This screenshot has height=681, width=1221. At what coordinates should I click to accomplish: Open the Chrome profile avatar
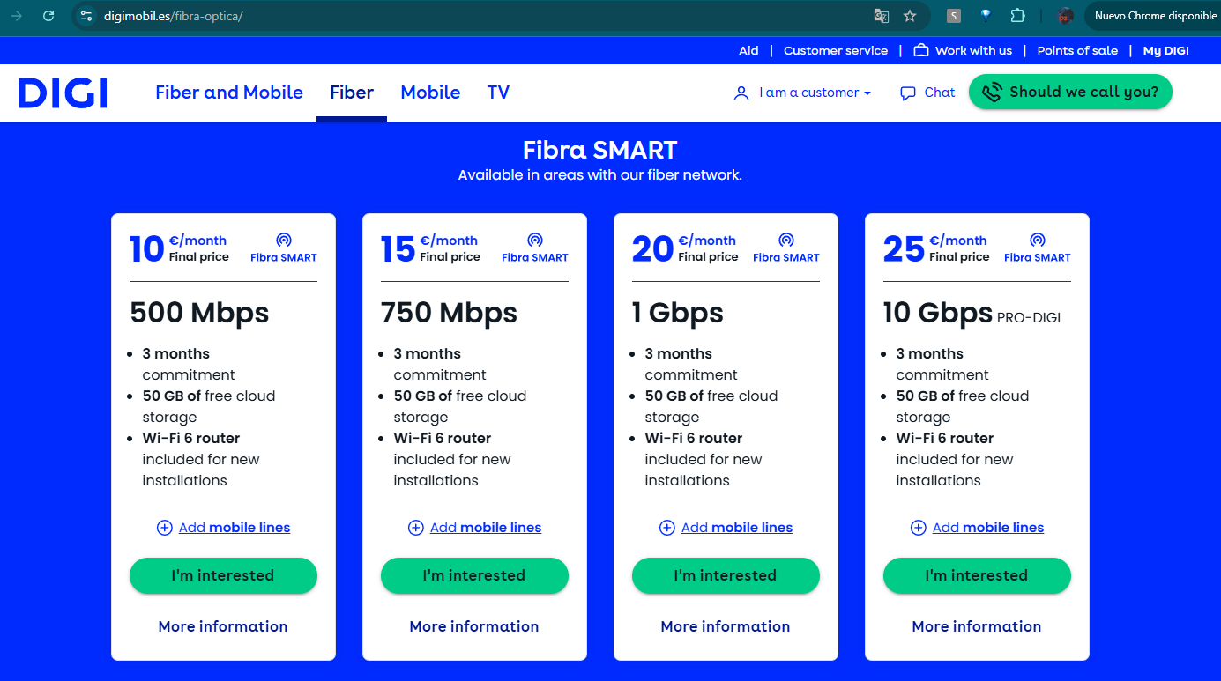coord(1065,16)
